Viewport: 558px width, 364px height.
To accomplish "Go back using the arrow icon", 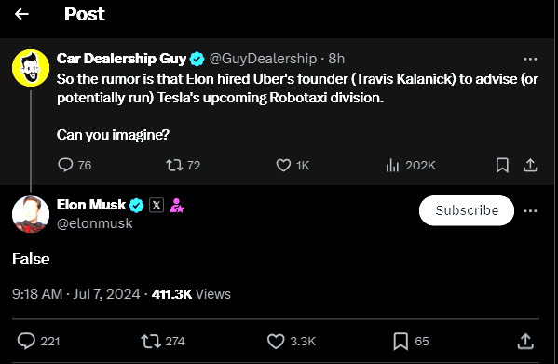I will (x=21, y=14).
